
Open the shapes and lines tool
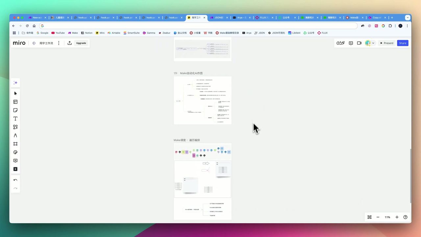point(15,127)
